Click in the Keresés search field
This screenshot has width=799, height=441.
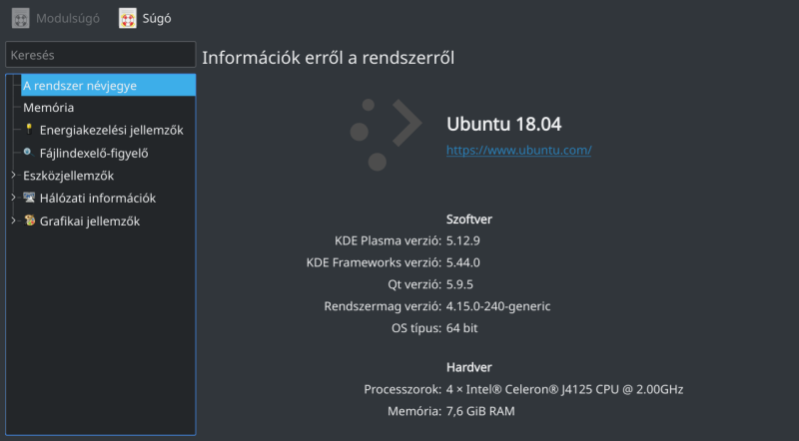click(101, 55)
